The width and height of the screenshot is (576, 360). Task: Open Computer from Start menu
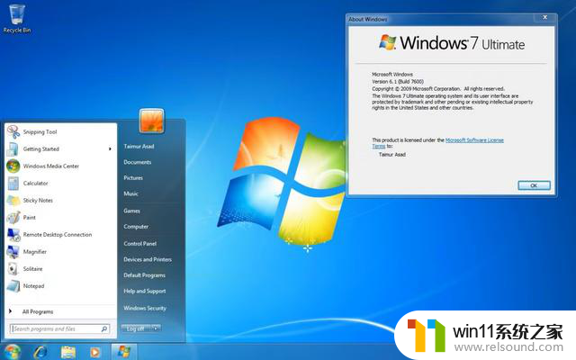136,227
